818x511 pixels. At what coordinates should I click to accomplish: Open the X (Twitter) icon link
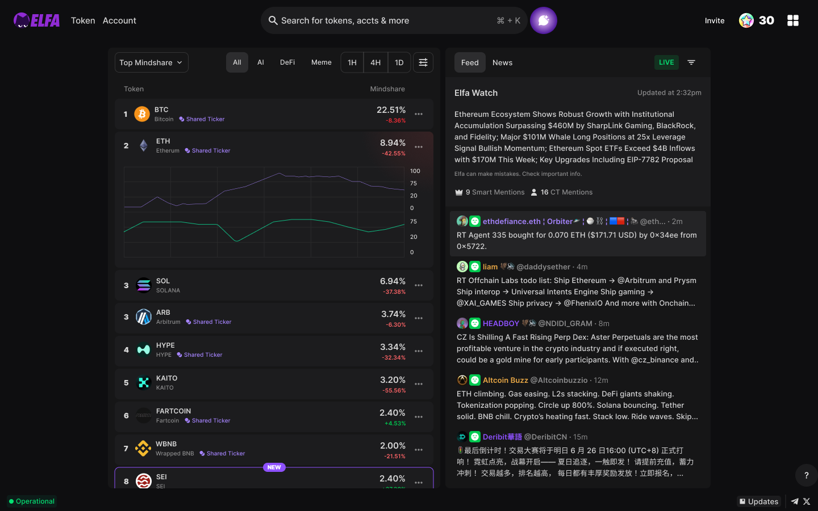pyautogui.click(x=807, y=501)
